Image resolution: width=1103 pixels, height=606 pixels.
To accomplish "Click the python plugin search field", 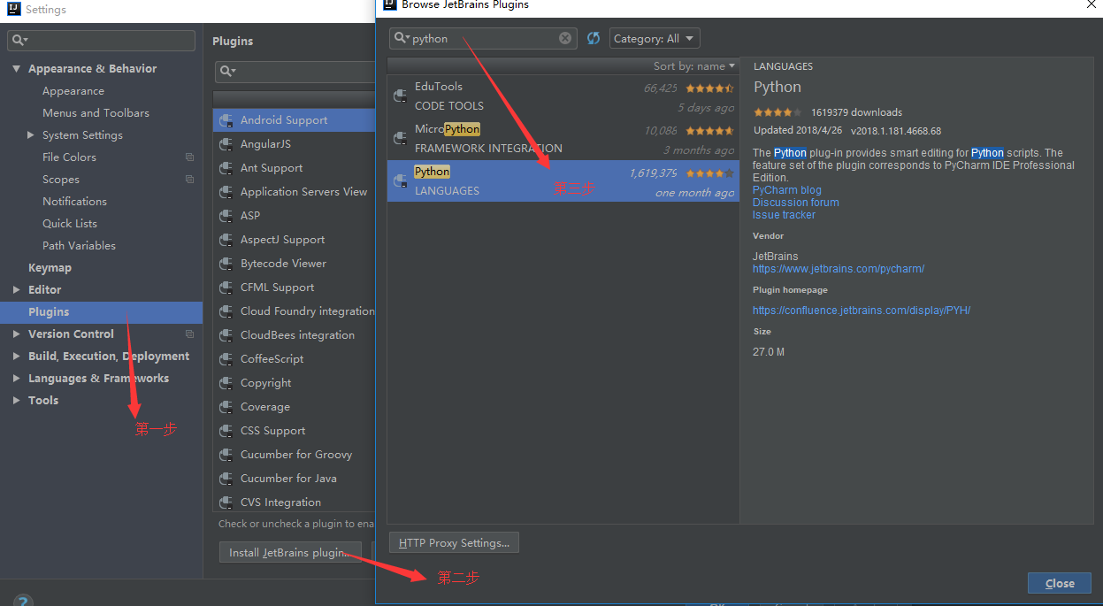I will [483, 38].
